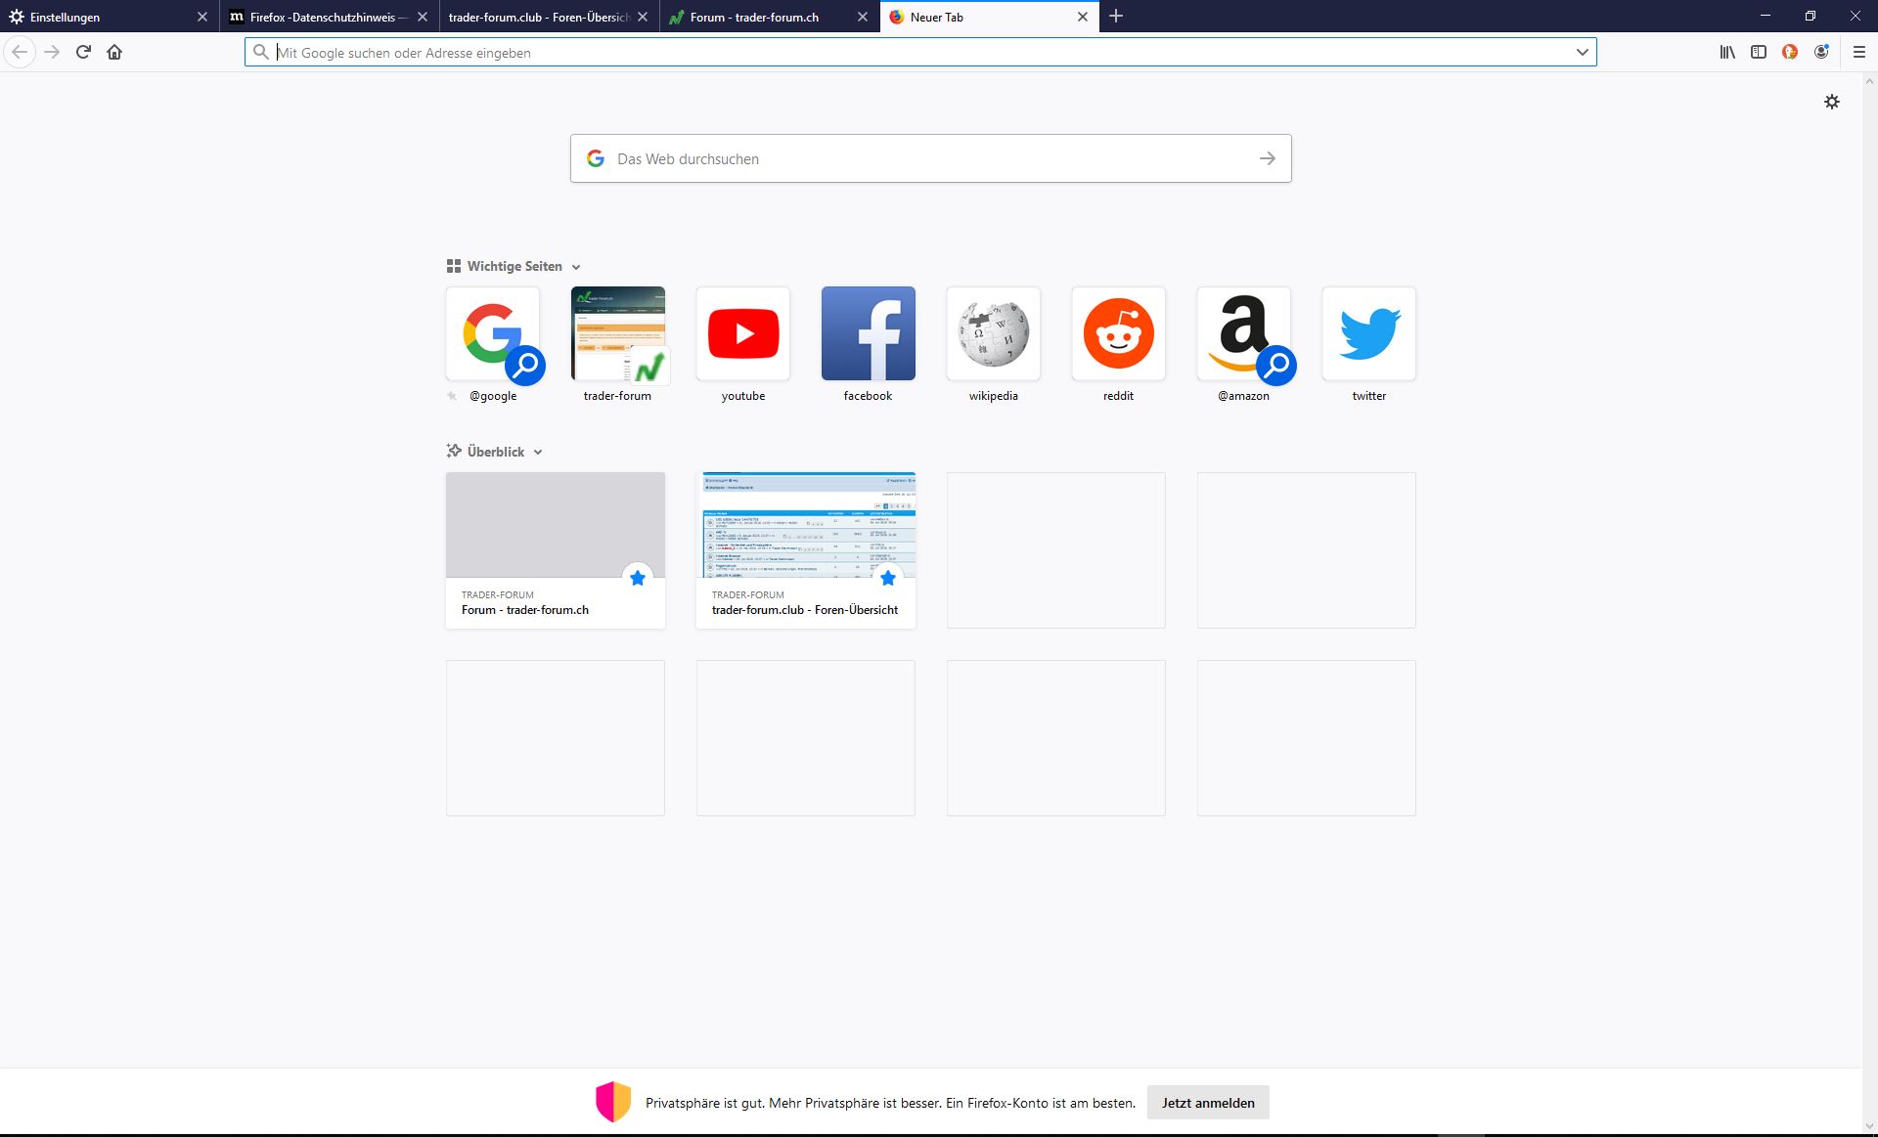Viewport: 1878px width, 1137px height.
Task: Toggle bookmark star on Forum - trader-forum.ch card
Action: pos(638,578)
